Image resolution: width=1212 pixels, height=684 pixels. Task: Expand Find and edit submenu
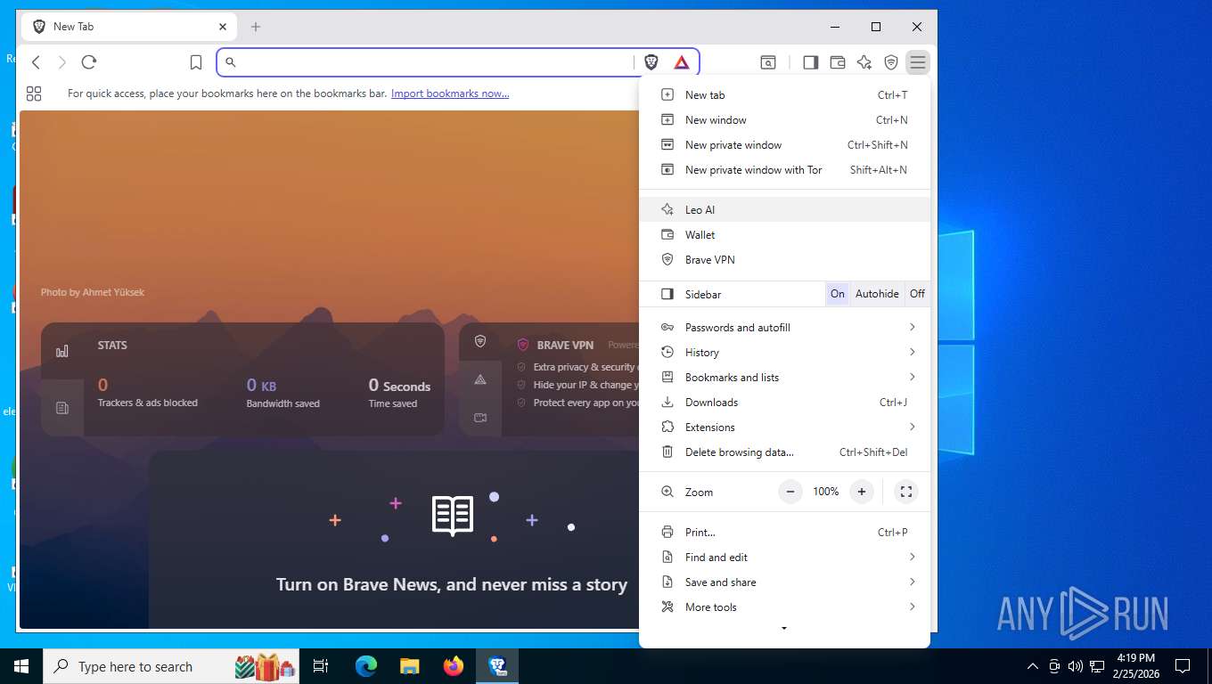(785, 558)
